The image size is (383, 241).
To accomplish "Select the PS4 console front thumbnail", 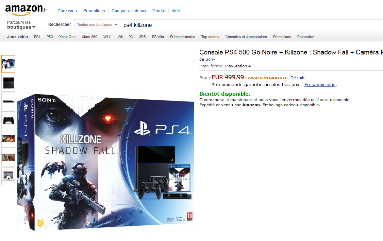I will [x=8, y=83].
